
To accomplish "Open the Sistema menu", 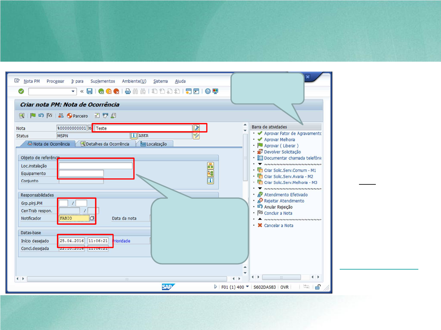I will click(161, 81).
